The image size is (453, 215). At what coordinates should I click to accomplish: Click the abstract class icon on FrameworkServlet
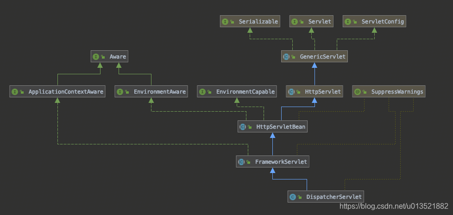(x=241, y=162)
